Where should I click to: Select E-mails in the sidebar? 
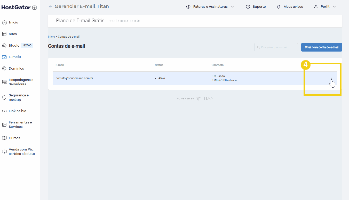(15, 57)
